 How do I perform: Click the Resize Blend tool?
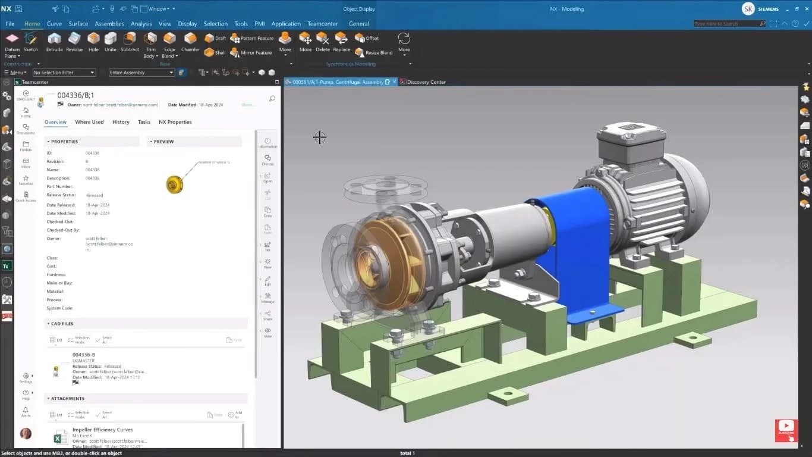374,52
